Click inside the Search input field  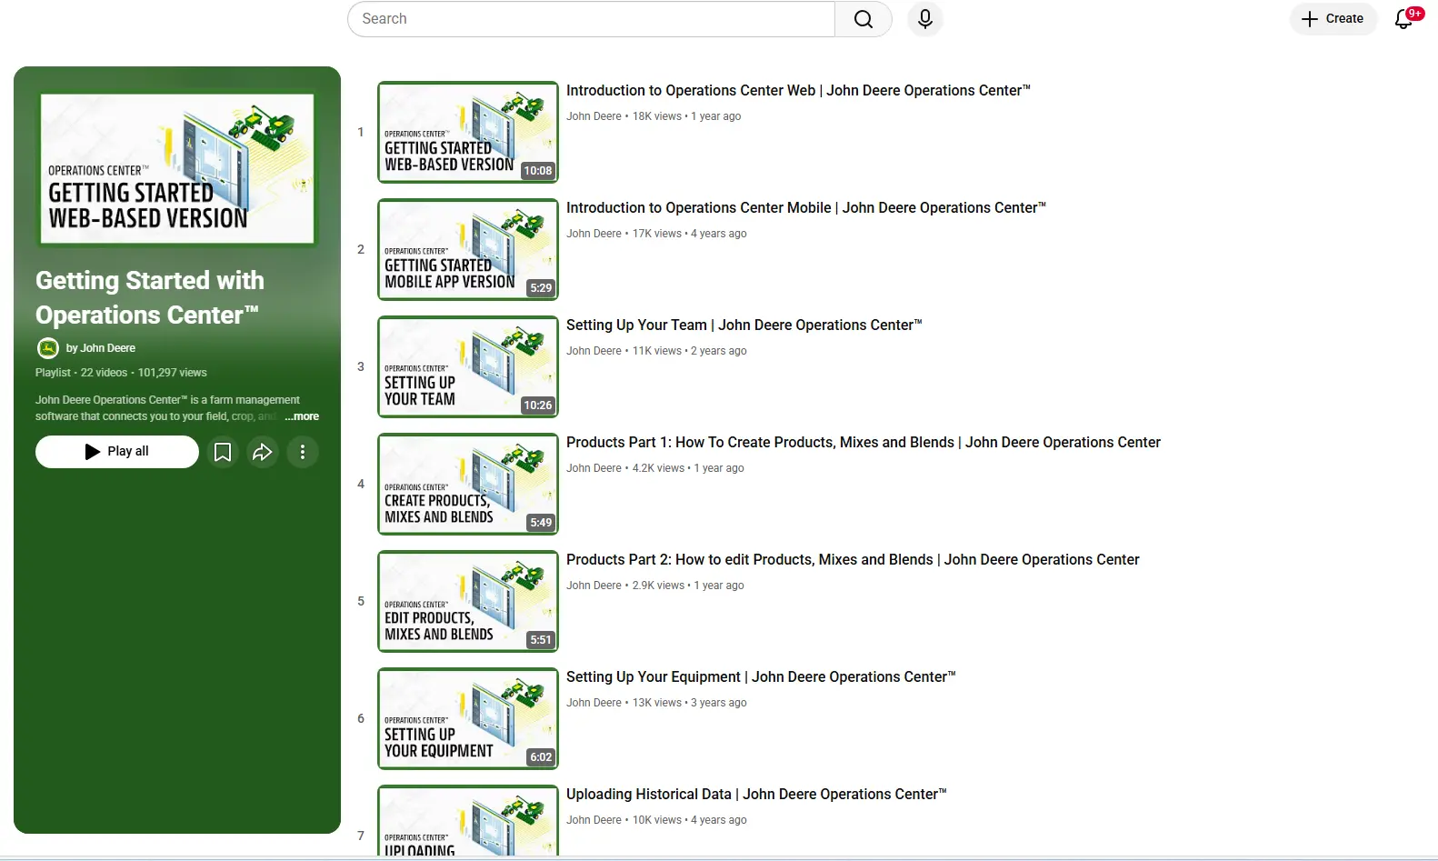(x=591, y=19)
